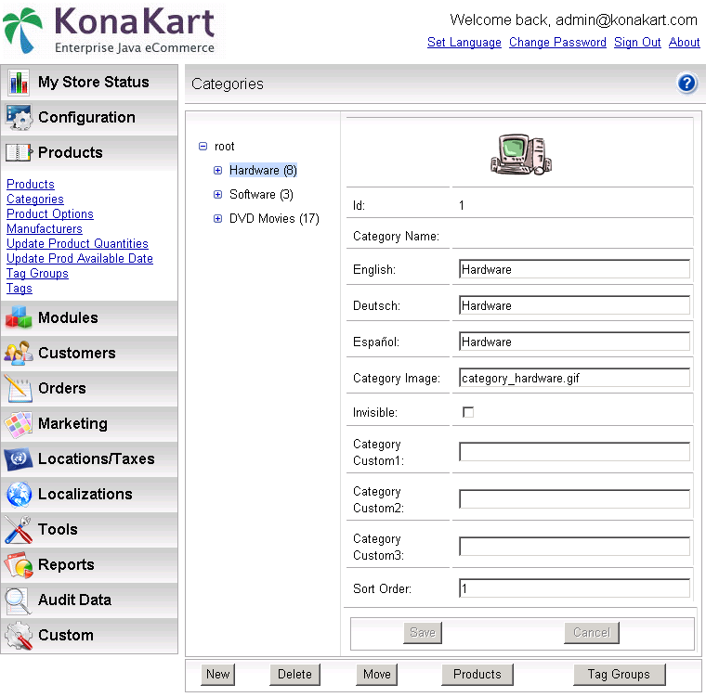Click the Custom gear-wrench icon

click(x=19, y=636)
